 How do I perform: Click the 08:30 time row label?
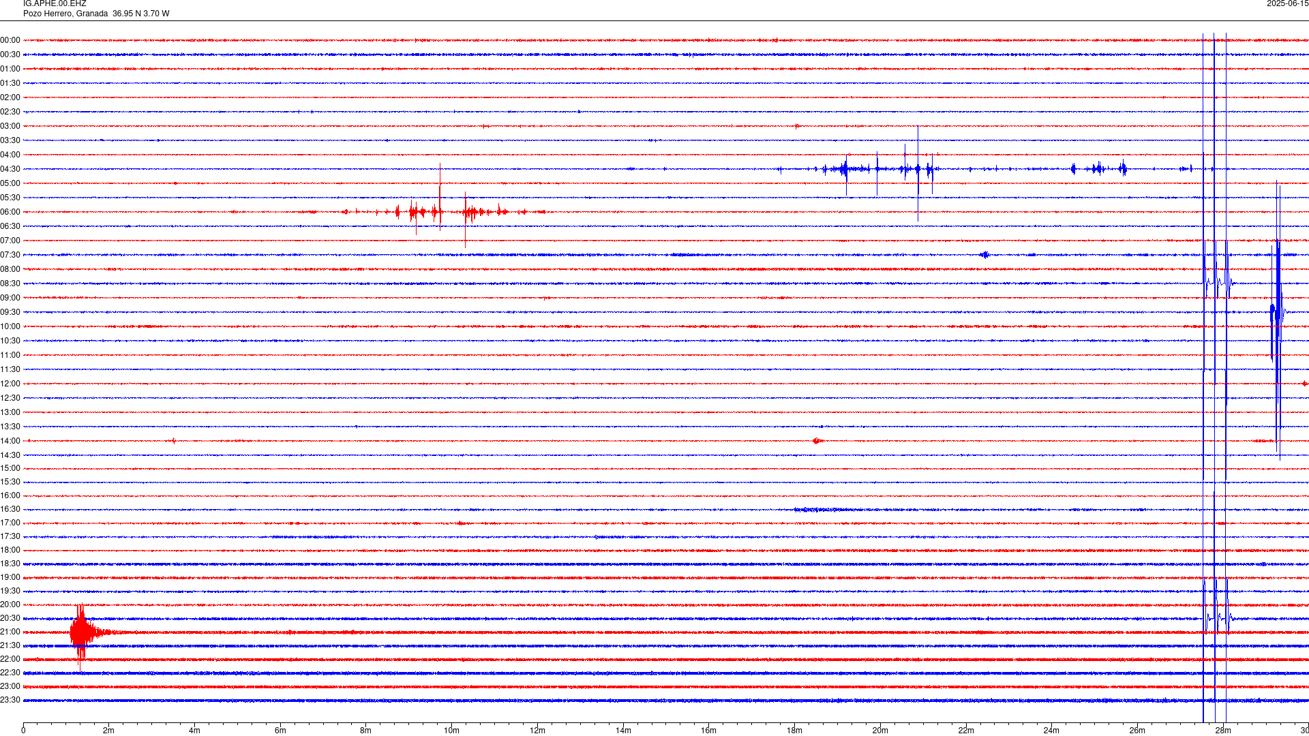(x=10, y=284)
